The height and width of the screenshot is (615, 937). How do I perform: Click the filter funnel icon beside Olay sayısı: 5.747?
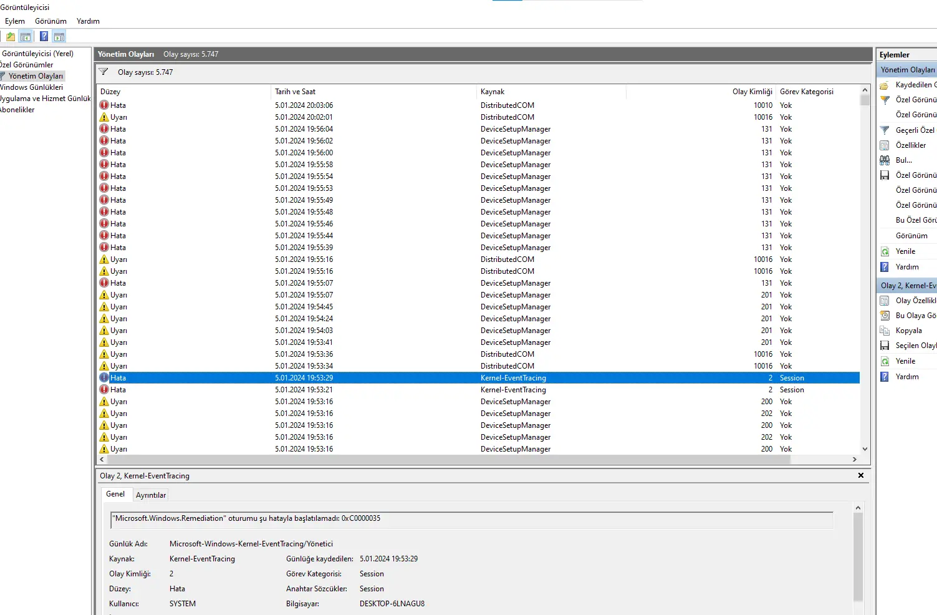pos(103,72)
